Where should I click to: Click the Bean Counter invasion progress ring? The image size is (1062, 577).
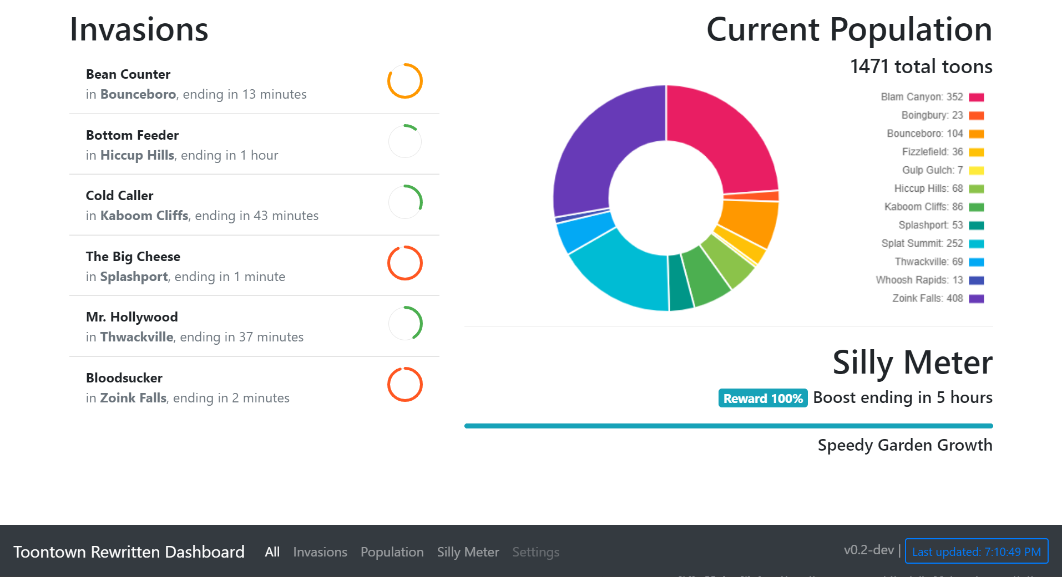tap(405, 81)
